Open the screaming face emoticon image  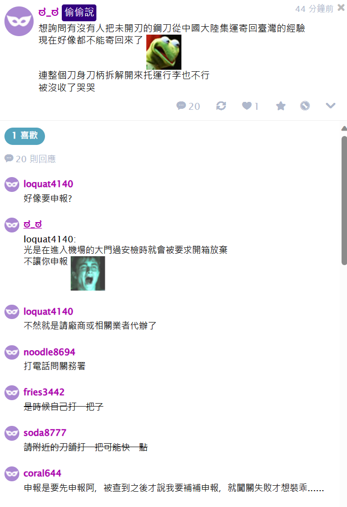(88, 274)
